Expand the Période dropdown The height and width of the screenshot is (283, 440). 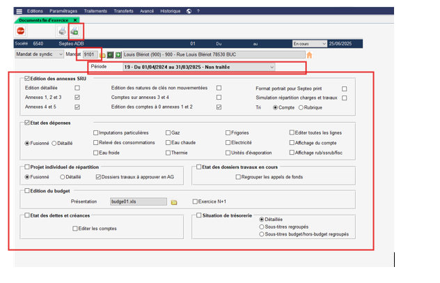tap(272, 67)
